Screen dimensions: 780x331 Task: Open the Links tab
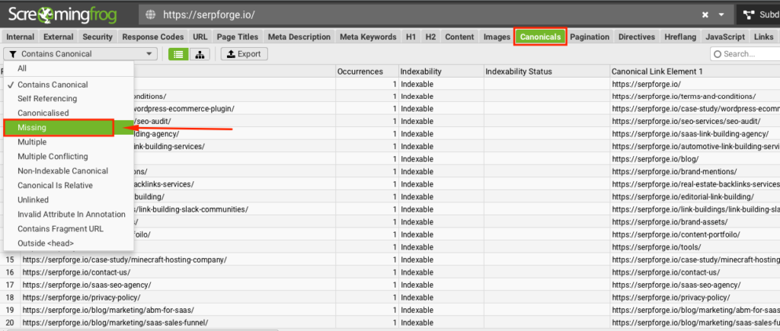763,37
